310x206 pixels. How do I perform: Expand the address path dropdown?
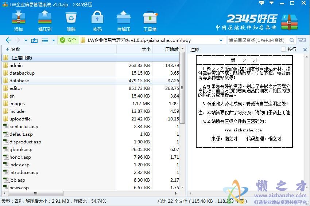(x=221, y=40)
